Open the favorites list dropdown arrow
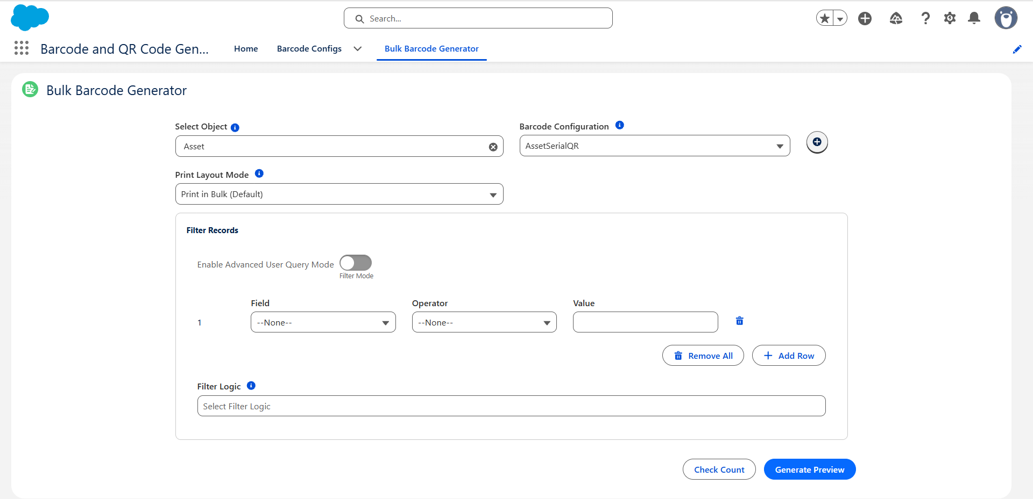The height and width of the screenshot is (499, 1033). coord(840,18)
